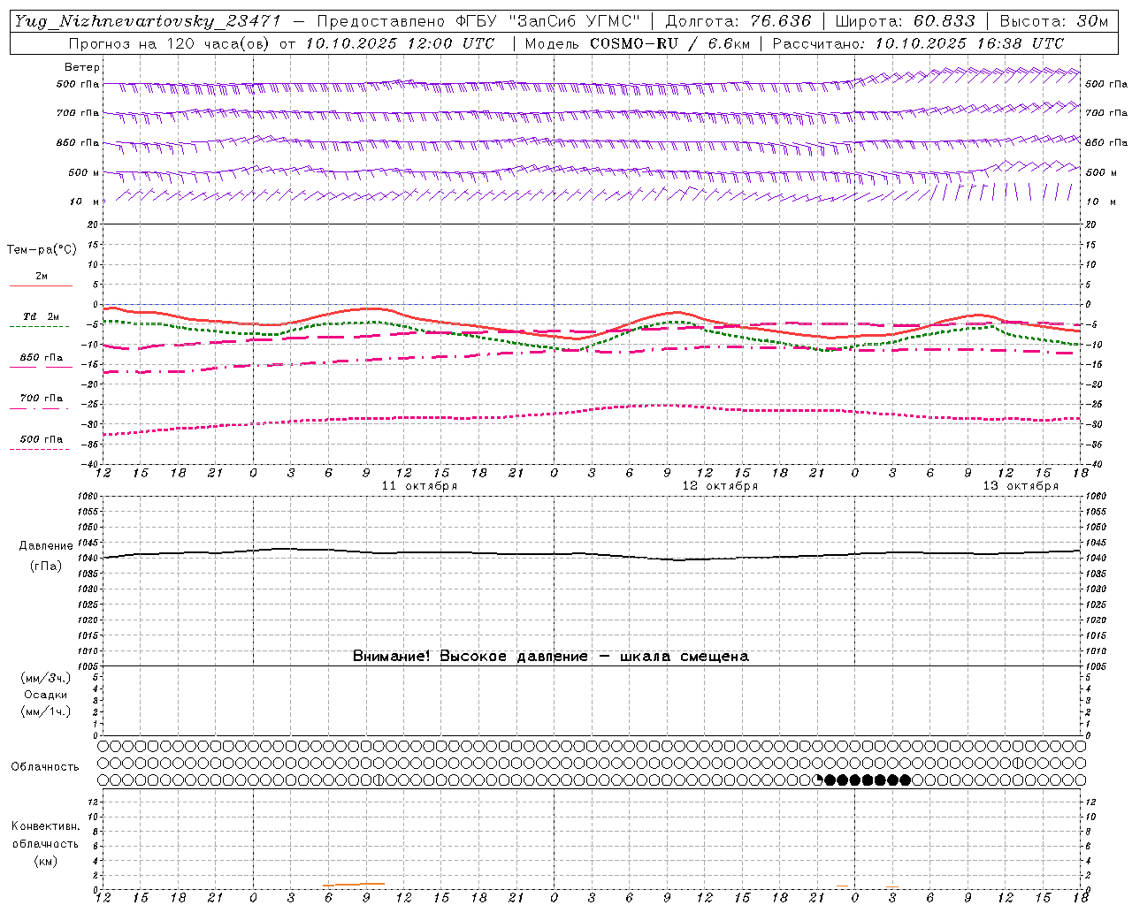This screenshot has width=1132, height=905.
Task: Click the Облачность row label
Action: click(x=45, y=766)
